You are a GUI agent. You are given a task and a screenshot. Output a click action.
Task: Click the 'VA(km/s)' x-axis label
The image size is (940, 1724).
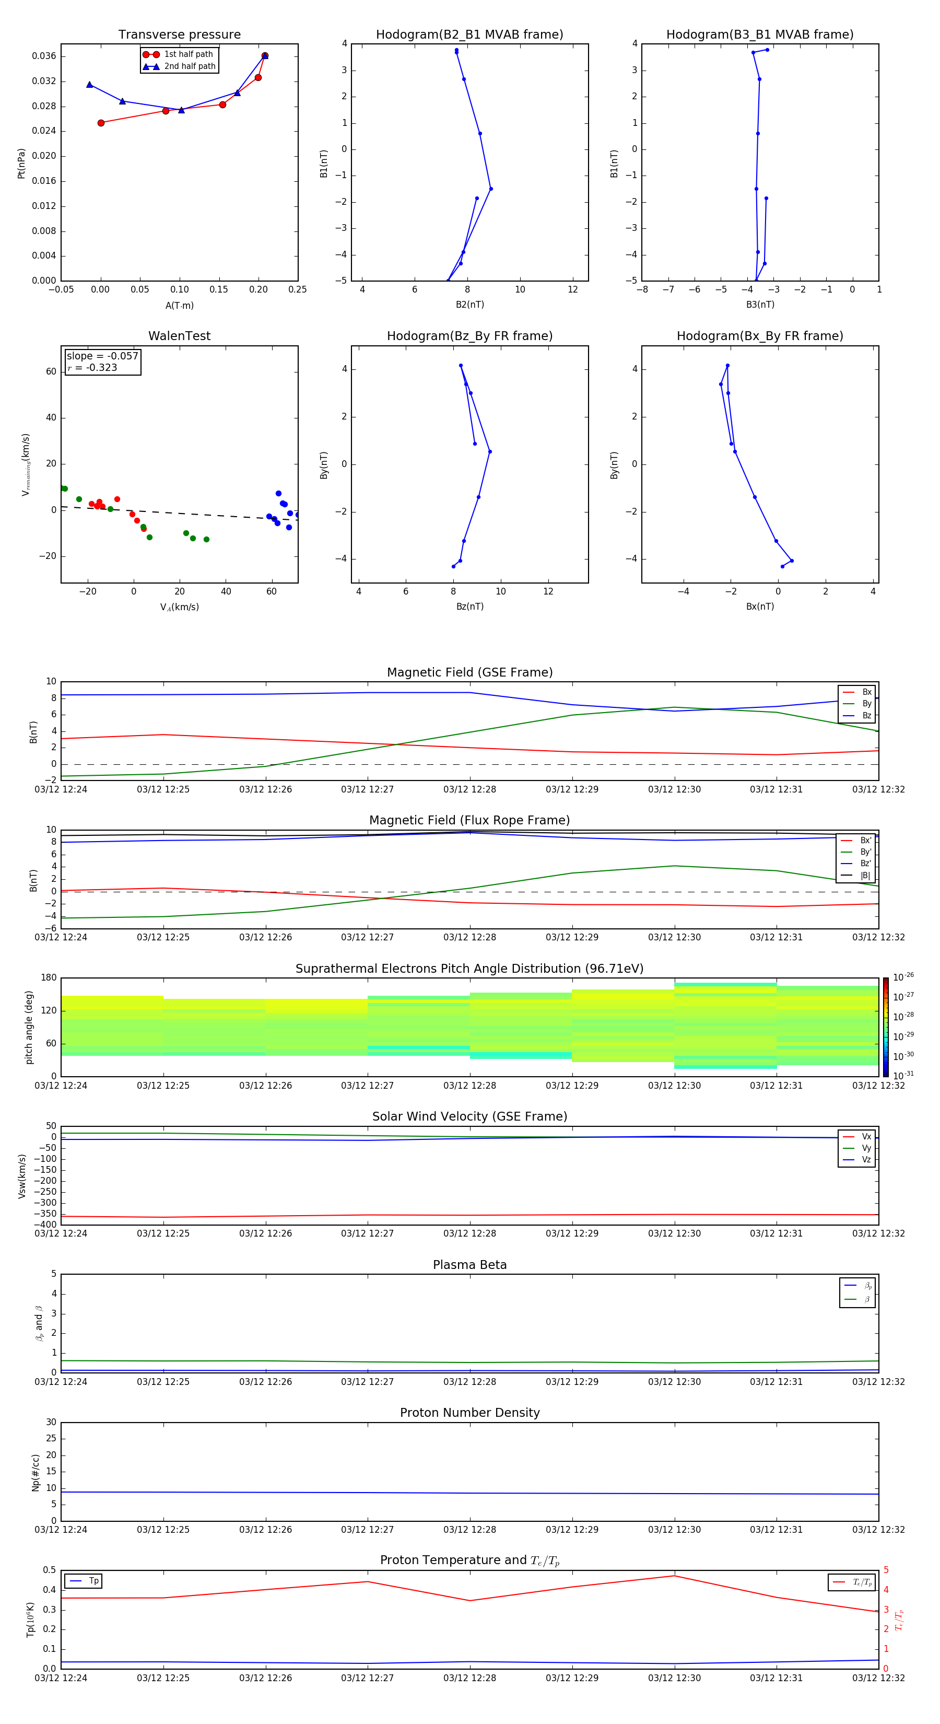pos(179,607)
